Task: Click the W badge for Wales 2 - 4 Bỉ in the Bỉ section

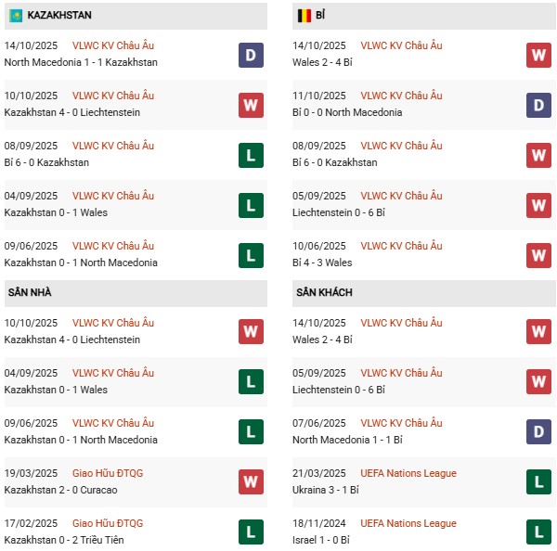Action: click(538, 55)
